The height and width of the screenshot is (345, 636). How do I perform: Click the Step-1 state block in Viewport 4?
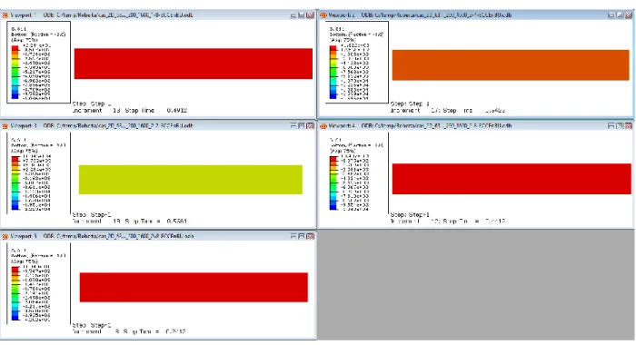(448, 218)
